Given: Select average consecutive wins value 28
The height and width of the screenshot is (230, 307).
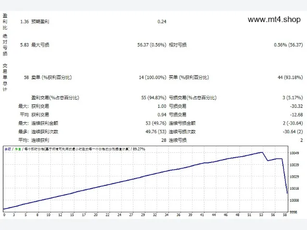Looking at the screenshot, I should point(164,140).
